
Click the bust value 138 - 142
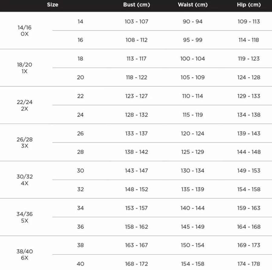pos(136,152)
